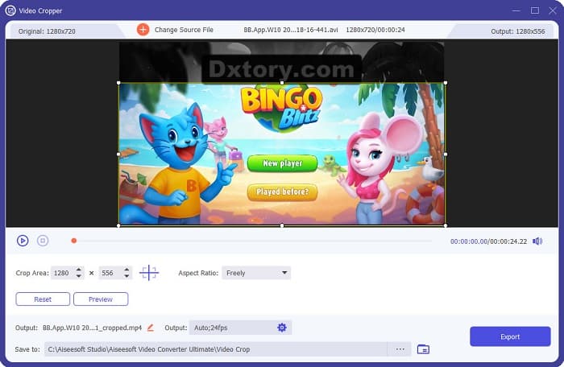Increase crop width with up arrow
Screen dimensions: 564x367
coord(79,270)
